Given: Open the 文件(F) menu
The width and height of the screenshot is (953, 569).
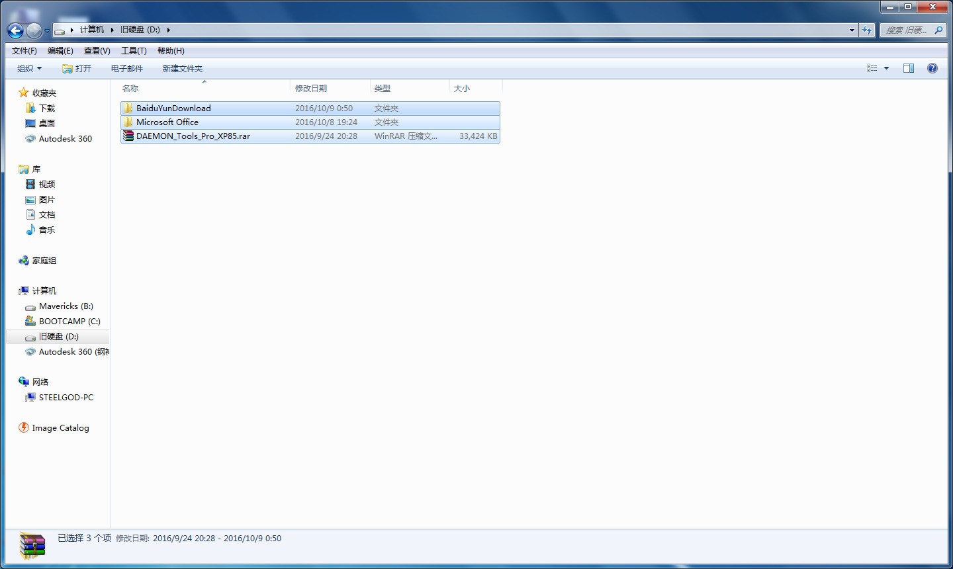Looking at the screenshot, I should click(24, 51).
